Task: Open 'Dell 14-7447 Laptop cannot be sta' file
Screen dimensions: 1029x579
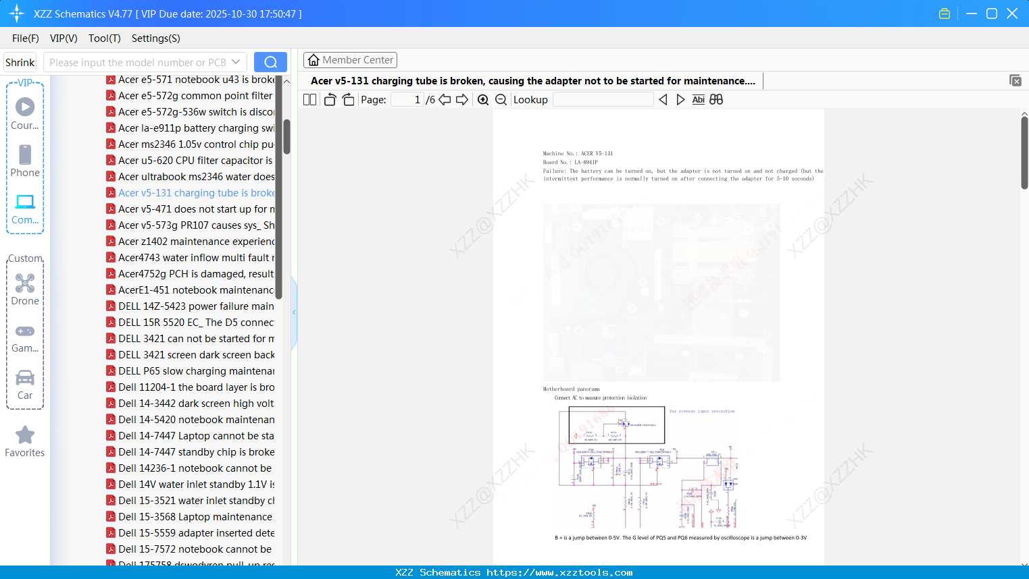Action: (191, 436)
